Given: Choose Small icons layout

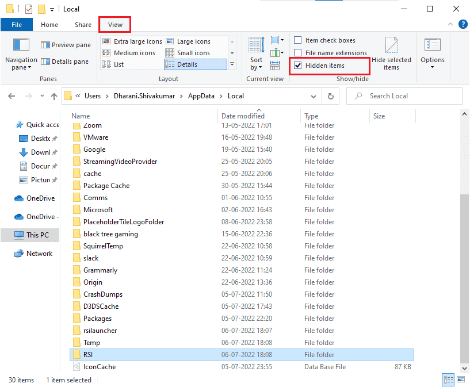Looking at the screenshot, I should pyautogui.click(x=188, y=53).
